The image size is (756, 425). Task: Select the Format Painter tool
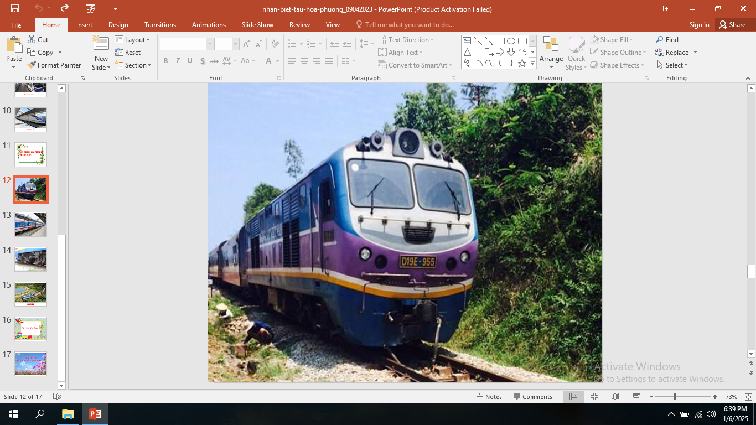click(54, 65)
